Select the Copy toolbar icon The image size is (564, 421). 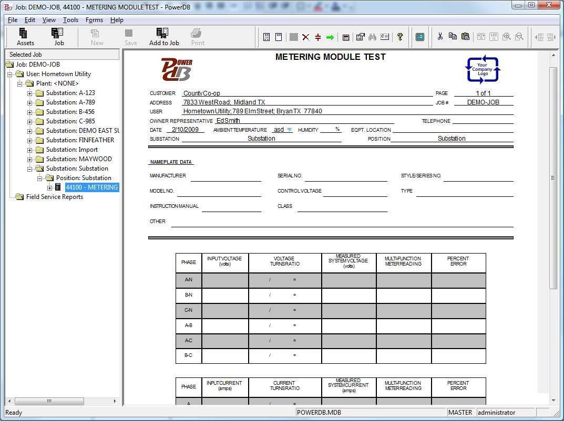[453, 37]
